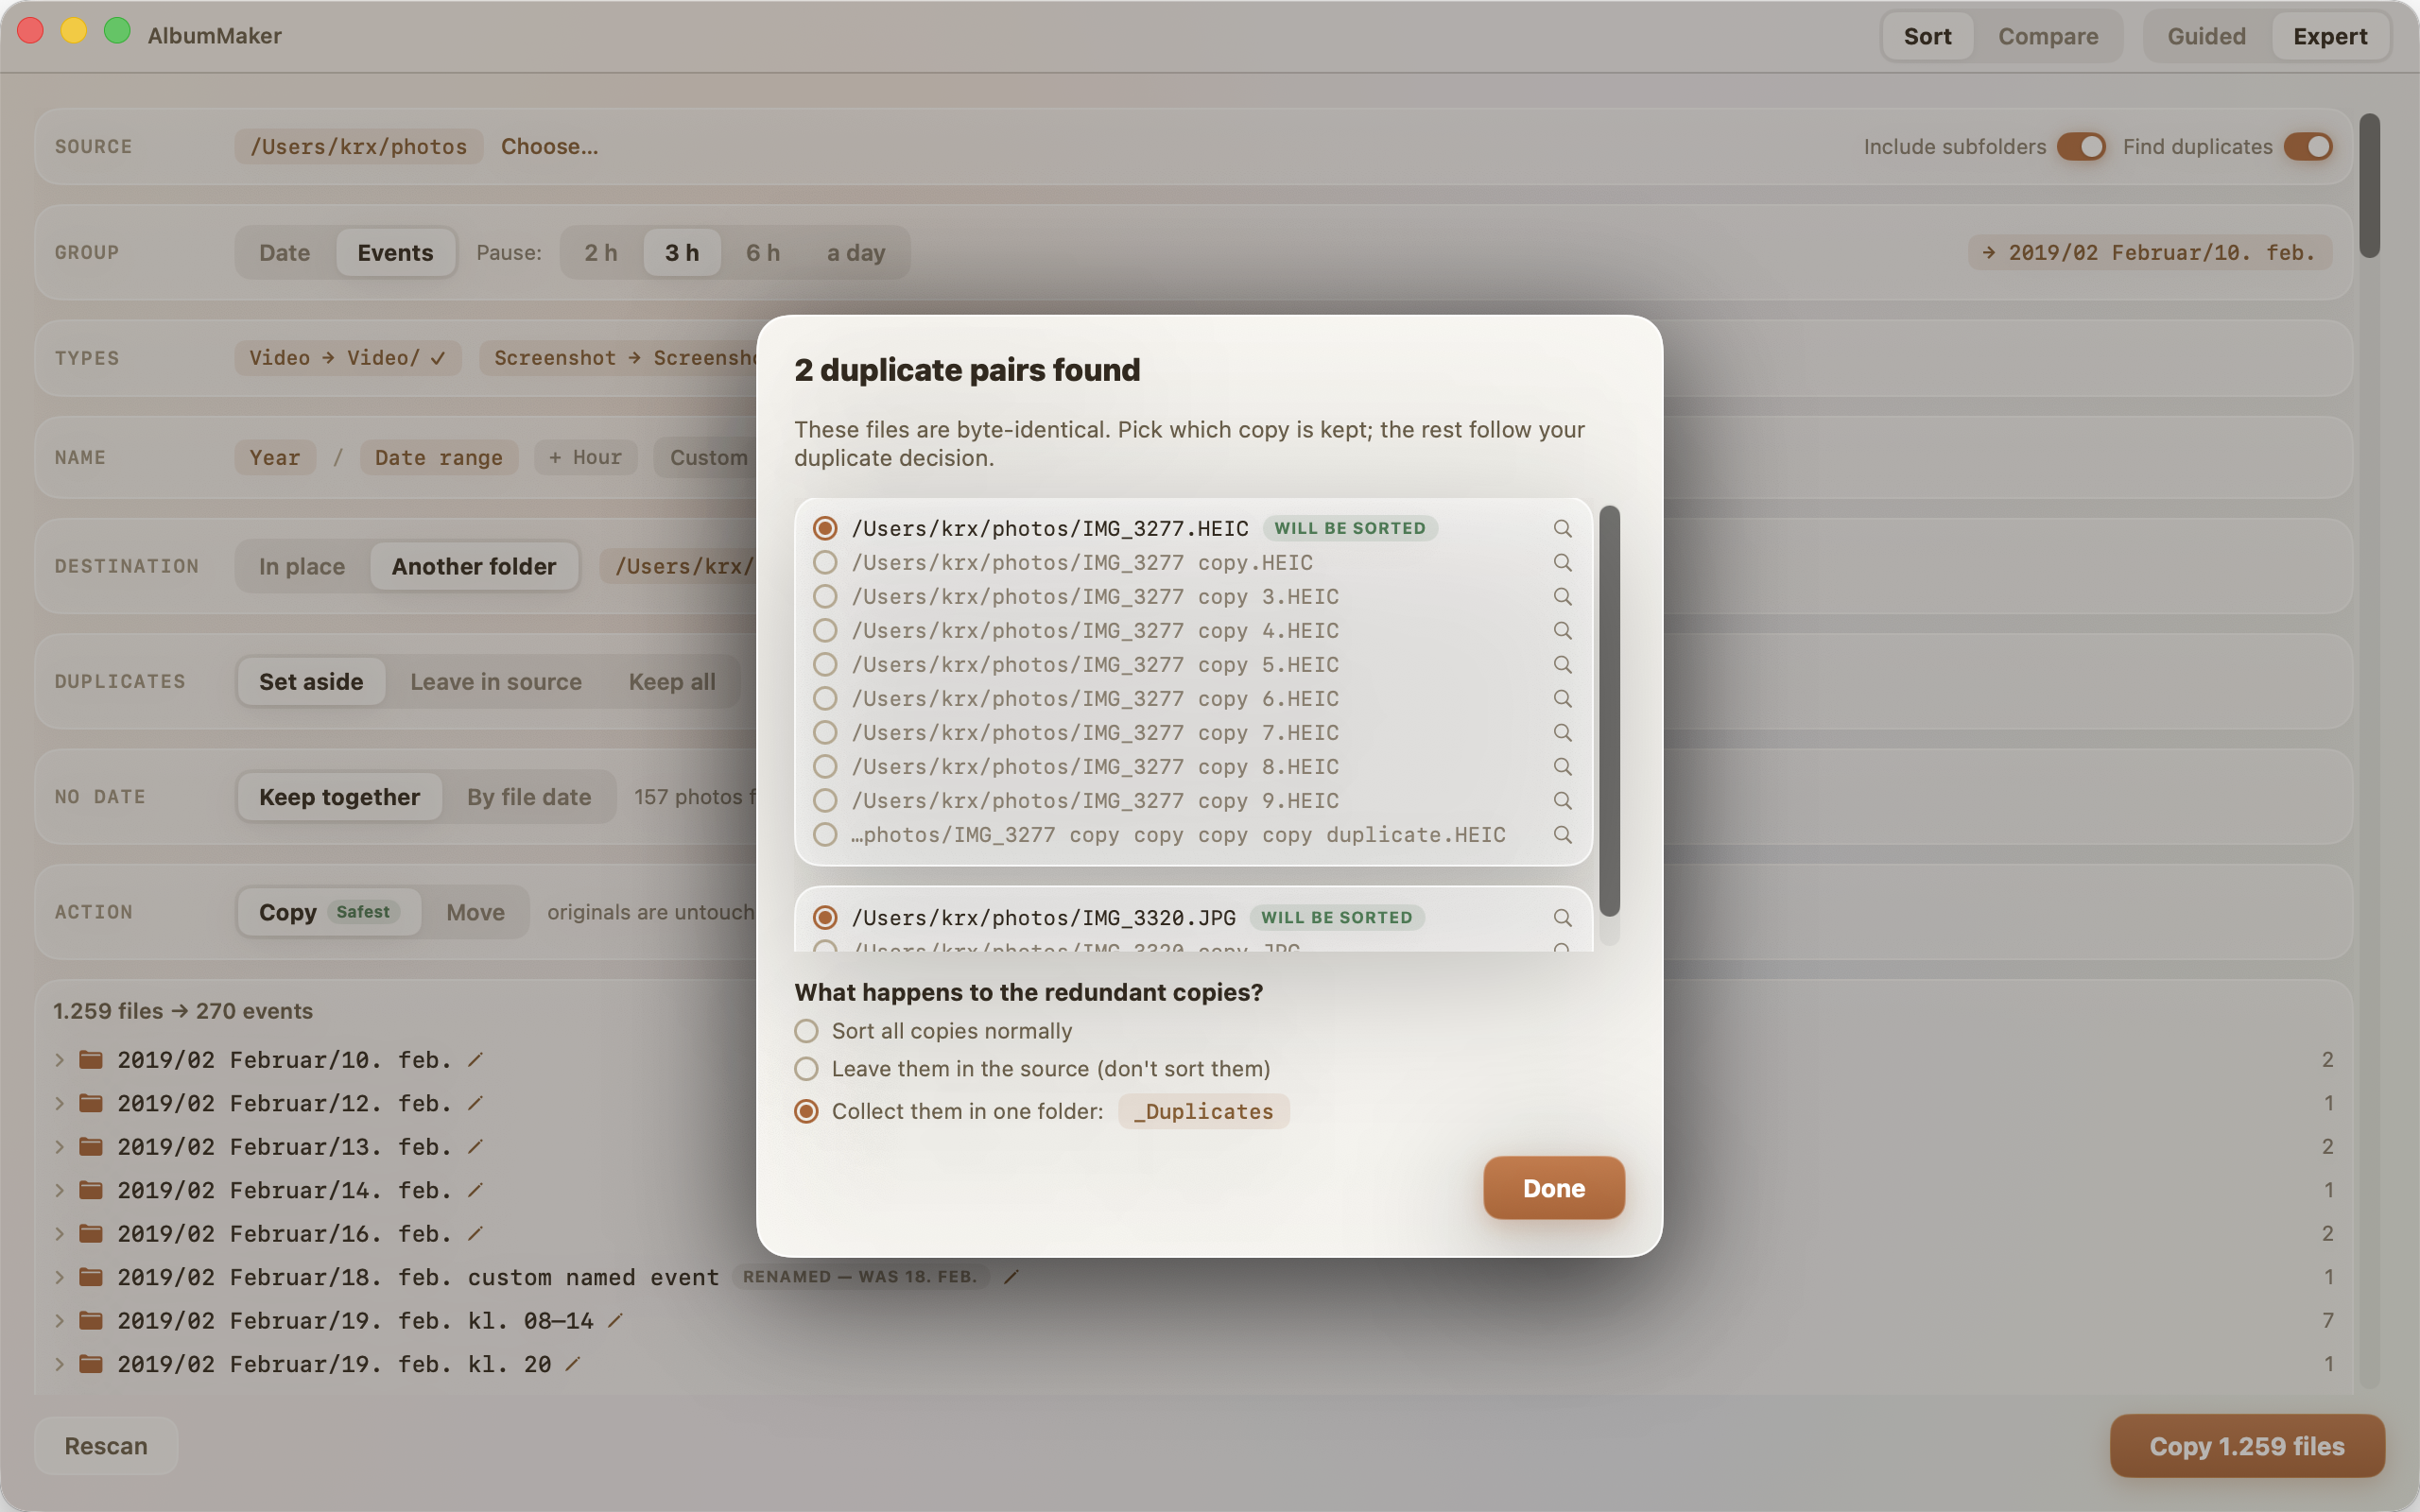Click magnifier icon for IMG_3320.JPG
Screen dimensions: 2420x1512
pyautogui.click(x=1562, y=917)
